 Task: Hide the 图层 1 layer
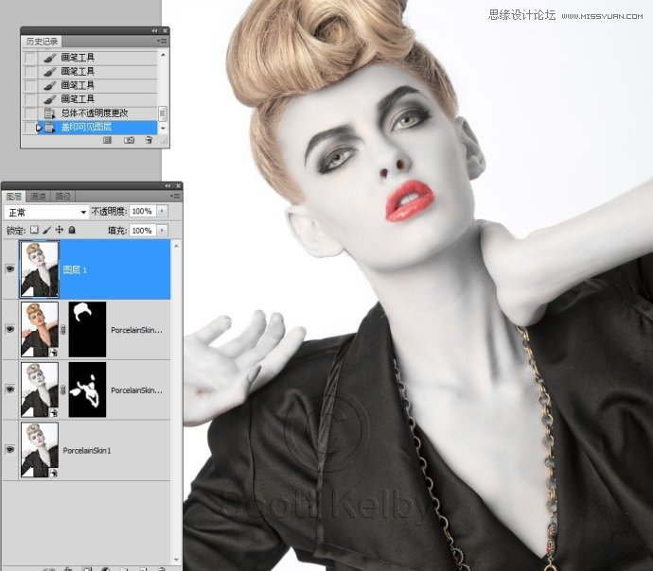(x=10, y=269)
